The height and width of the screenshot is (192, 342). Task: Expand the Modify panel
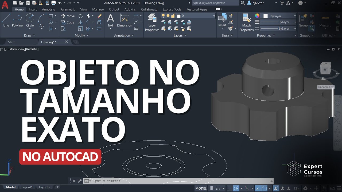[x=81, y=35]
